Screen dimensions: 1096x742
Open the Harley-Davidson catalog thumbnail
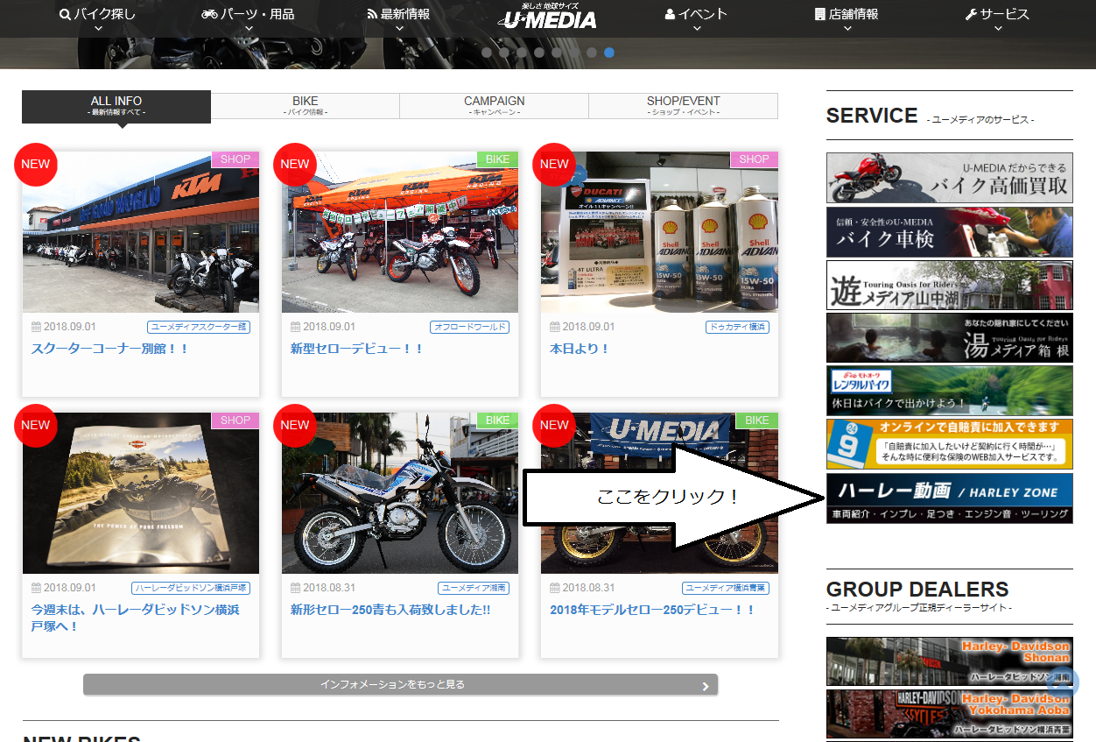tap(141, 493)
